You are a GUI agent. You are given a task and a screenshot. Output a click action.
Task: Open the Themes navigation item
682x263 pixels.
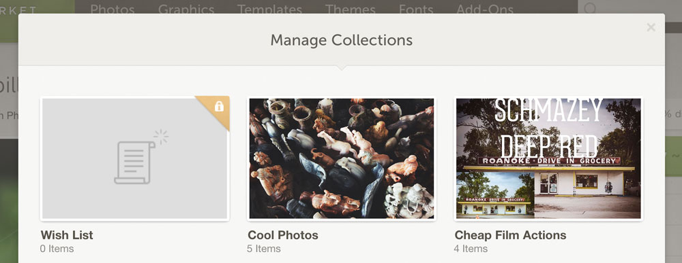tap(351, 10)
